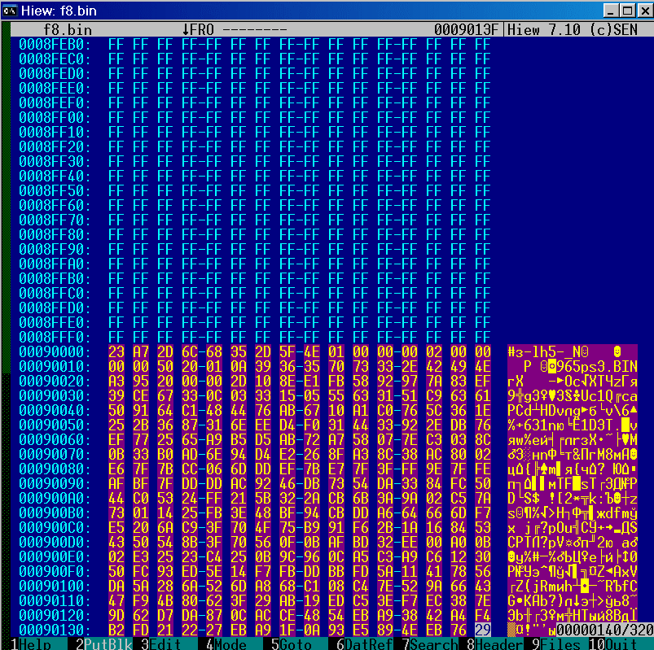Select the address 00090000 row offset
The width and height of the screenshot is (654, 650).
[x=54, y=351]
